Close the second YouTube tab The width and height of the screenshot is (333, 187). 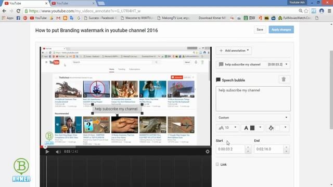pyautogui.click(x=94, y=3)
